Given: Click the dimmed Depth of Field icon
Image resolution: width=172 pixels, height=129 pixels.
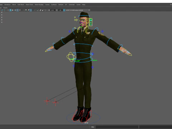Looking at the screenshot, I should click(33, 10).
